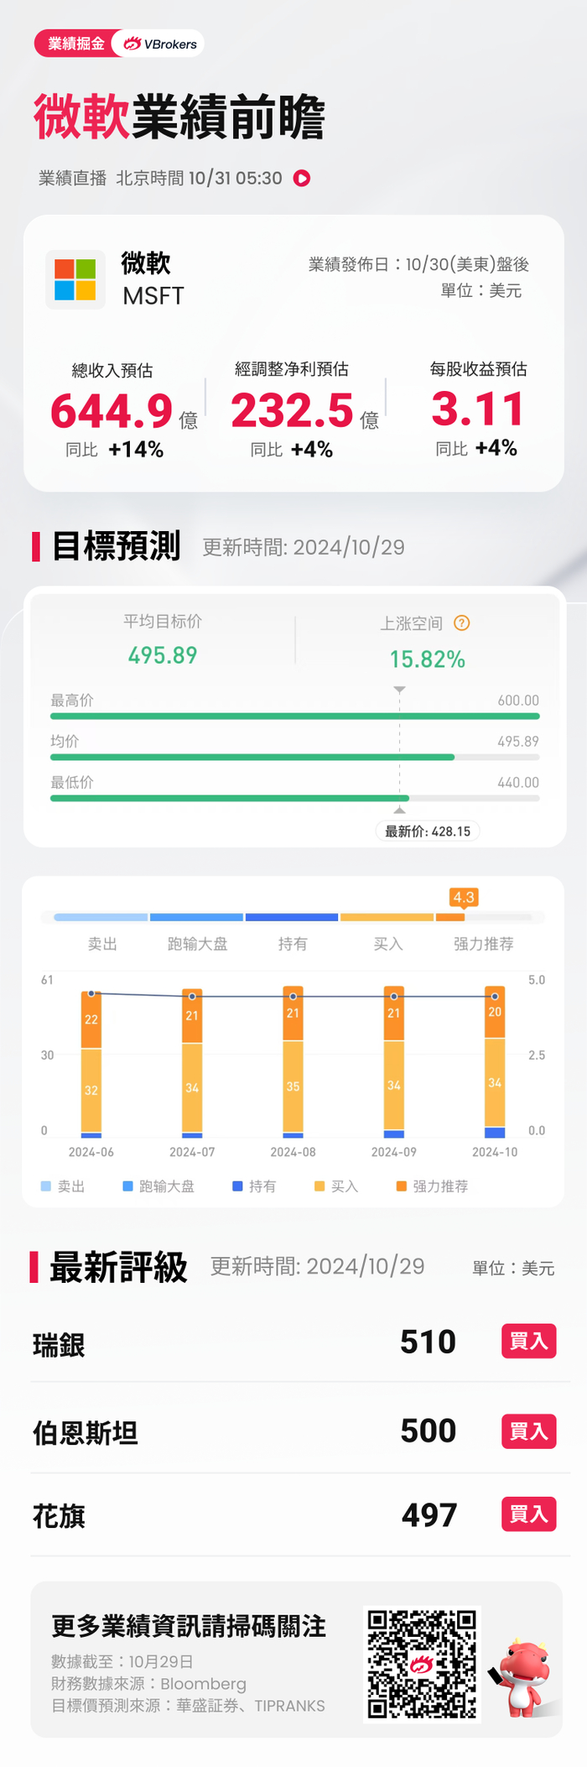
Task: Toggle the 强力推荐 legend swatch
Action: 402,1186
